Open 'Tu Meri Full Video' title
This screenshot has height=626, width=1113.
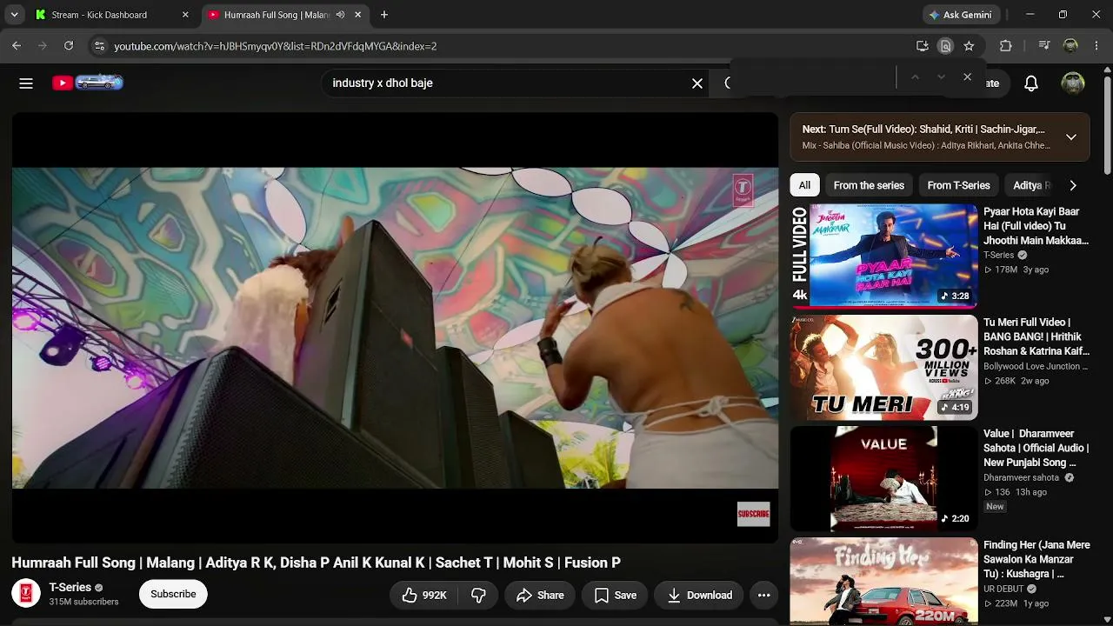(x=1036, y=337)
